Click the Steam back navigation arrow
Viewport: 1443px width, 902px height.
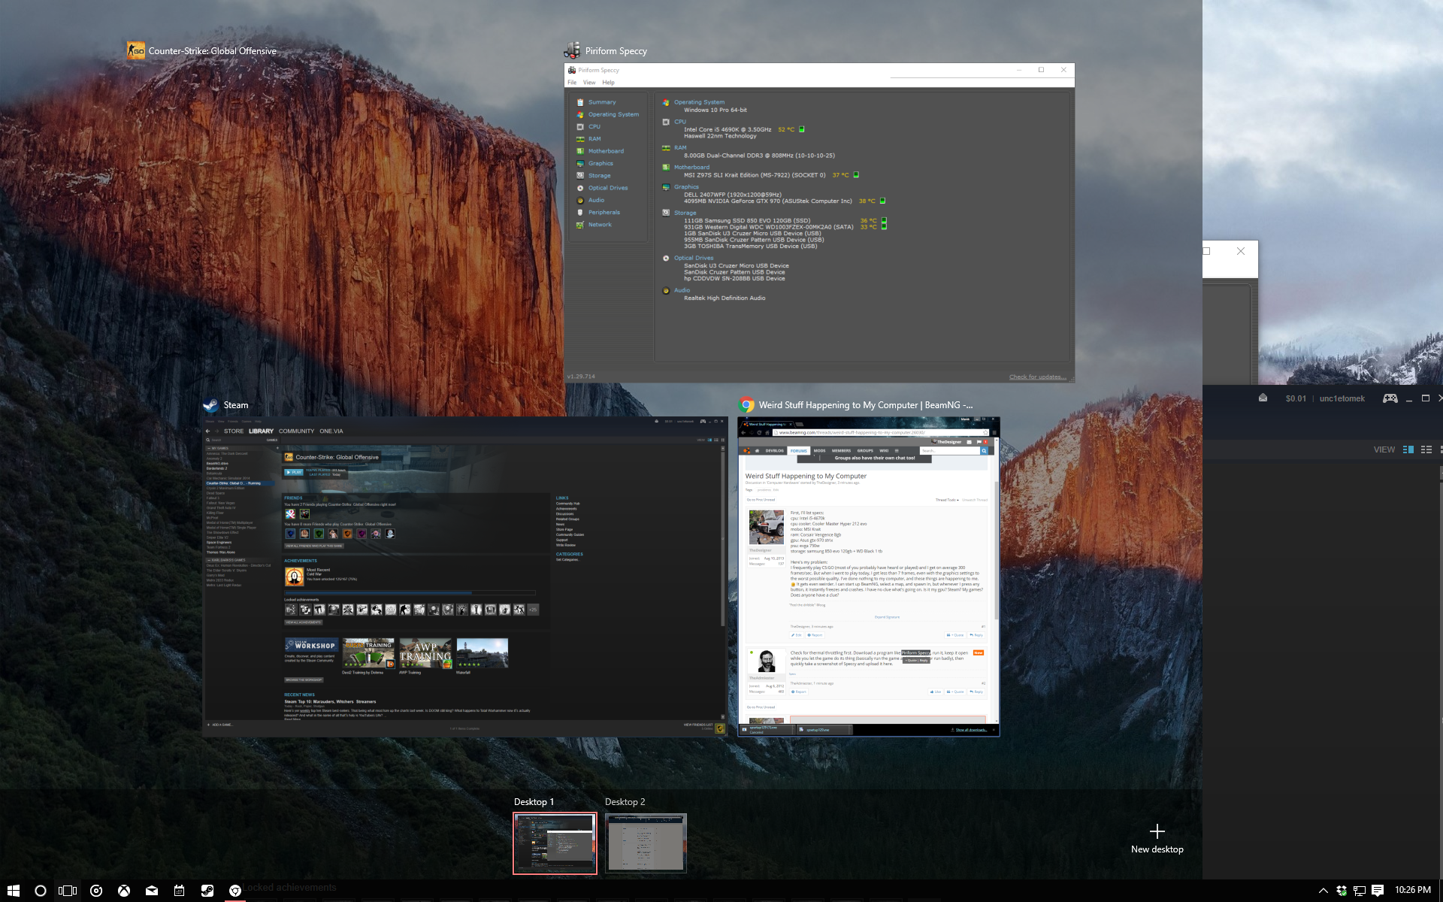pos(208,431)
